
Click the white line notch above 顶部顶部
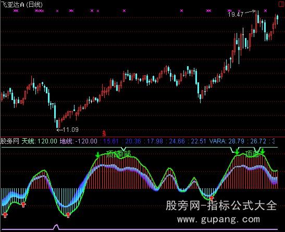124,149
